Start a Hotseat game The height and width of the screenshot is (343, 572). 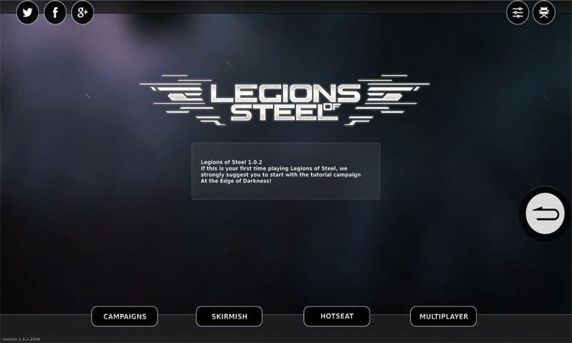[x=337, y=317]
